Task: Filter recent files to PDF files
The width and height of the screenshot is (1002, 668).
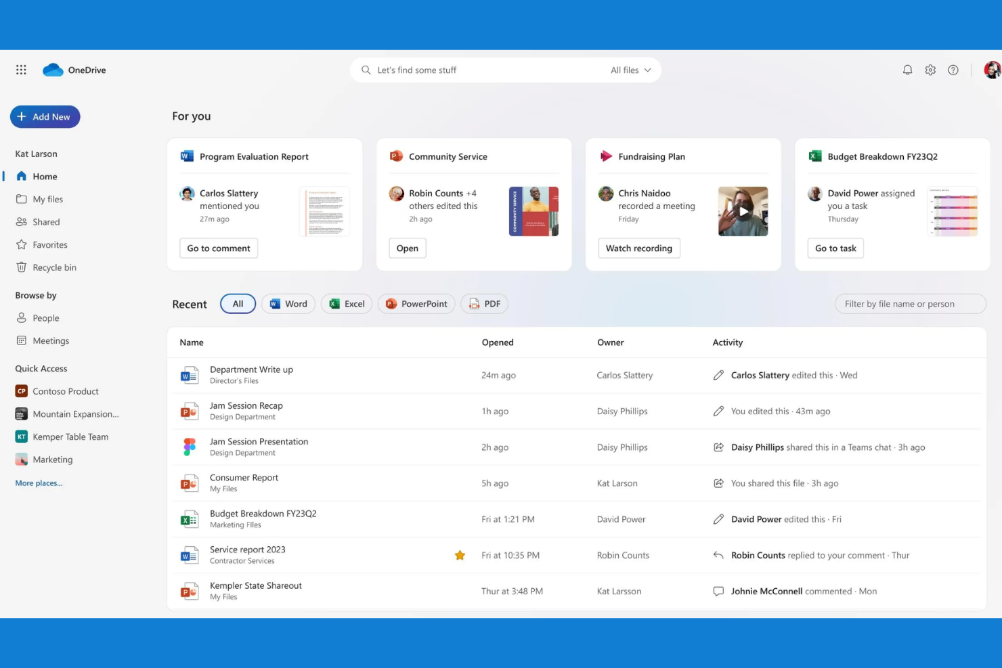Action: coord(484,303)
